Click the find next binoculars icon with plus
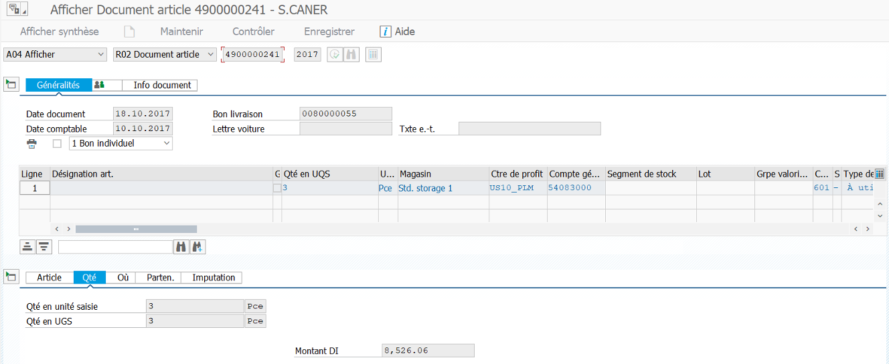Screen dimensions: 889x364 [x=197, y=247]
